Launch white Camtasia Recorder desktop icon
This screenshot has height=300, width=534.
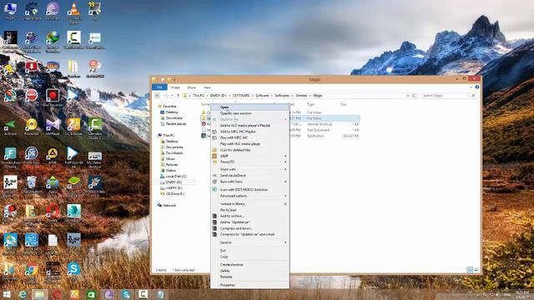[x=73, y=40]
